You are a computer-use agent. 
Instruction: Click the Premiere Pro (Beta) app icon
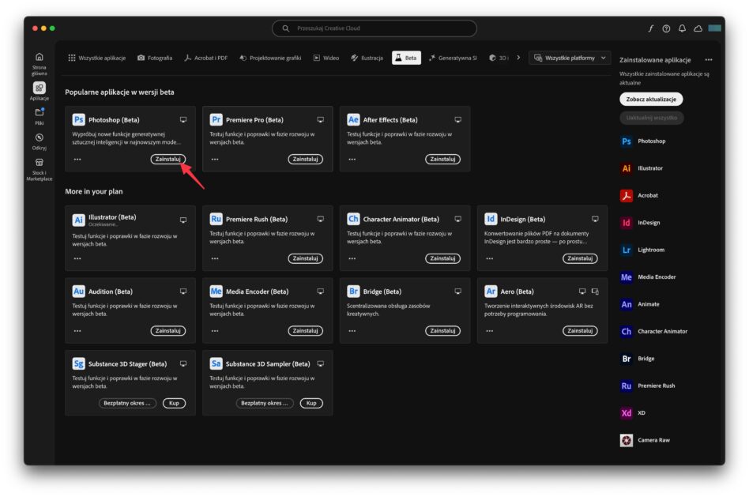click(x=216, y=119)
